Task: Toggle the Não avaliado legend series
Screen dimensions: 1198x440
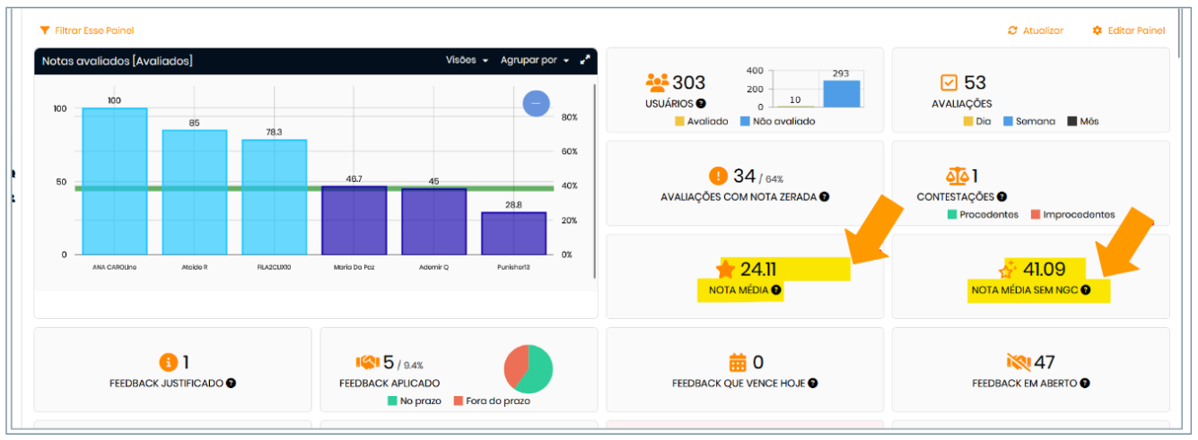Action: 777,121
